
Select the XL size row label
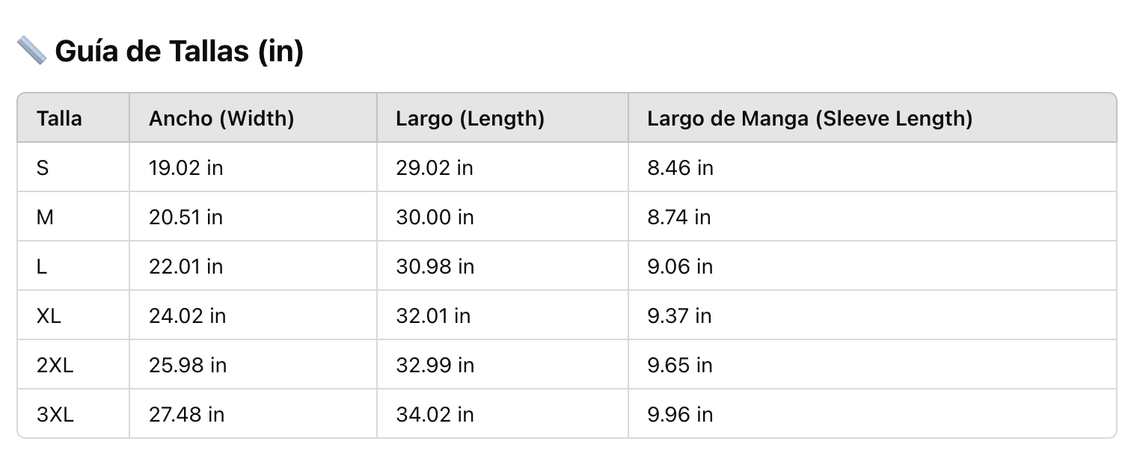click(x=49, y=315)
